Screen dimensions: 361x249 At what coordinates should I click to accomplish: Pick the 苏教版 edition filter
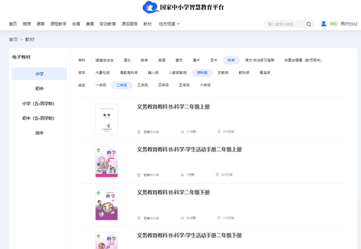(223, 73)
